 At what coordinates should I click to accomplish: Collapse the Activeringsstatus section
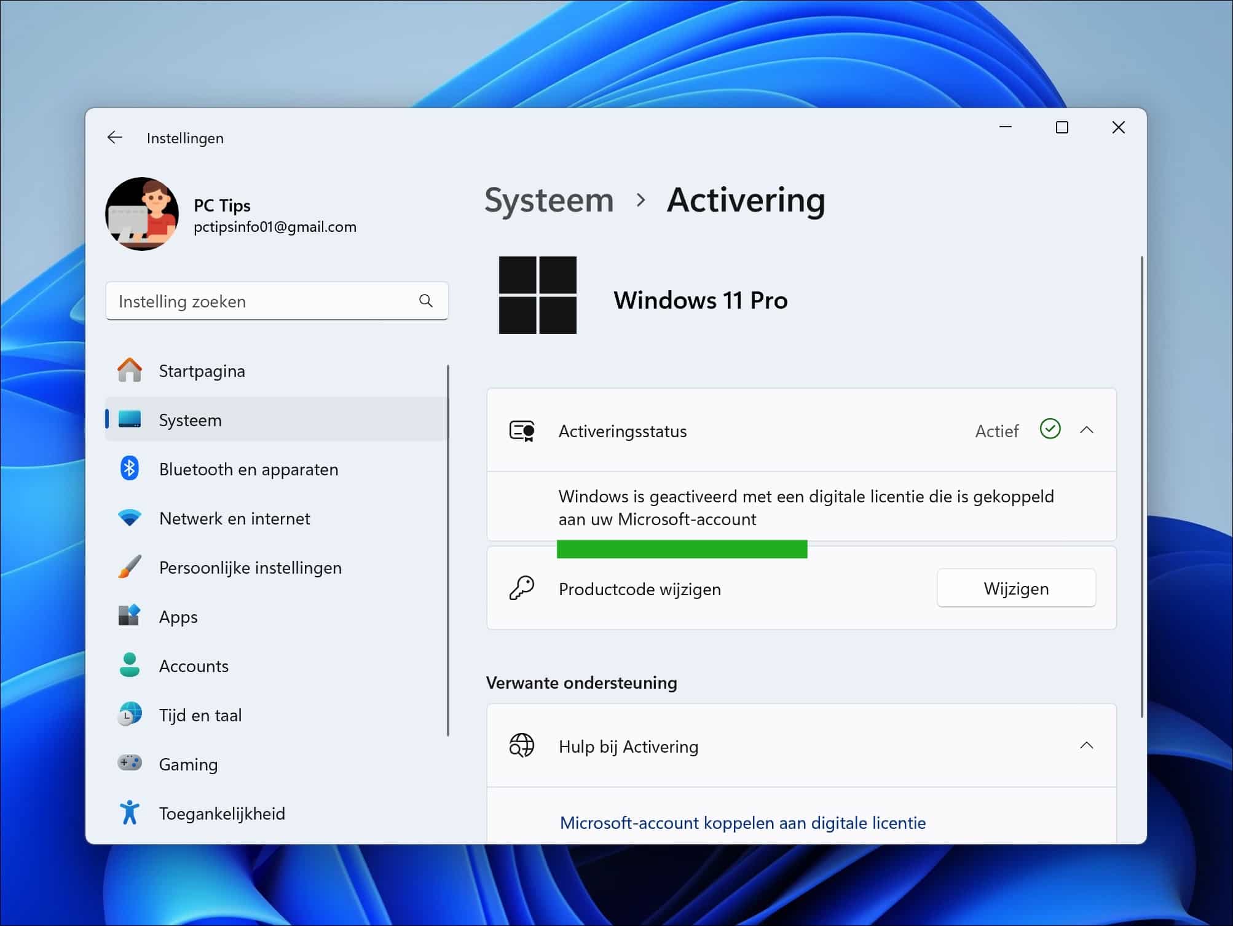pyautogui.click(x=1087, y=430)
